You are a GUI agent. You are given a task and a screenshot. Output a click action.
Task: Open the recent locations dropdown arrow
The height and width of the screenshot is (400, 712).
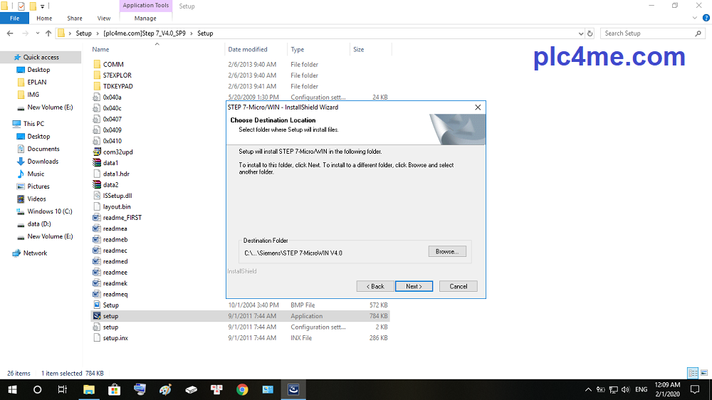pyautogui.click(x=38, y=33)
